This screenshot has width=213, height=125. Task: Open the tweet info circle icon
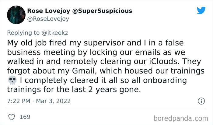coord(201,101)
